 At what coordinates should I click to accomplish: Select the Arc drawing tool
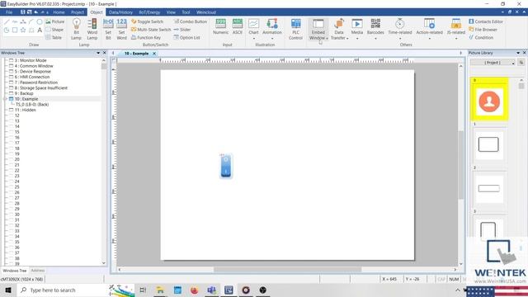coord(31,22)
